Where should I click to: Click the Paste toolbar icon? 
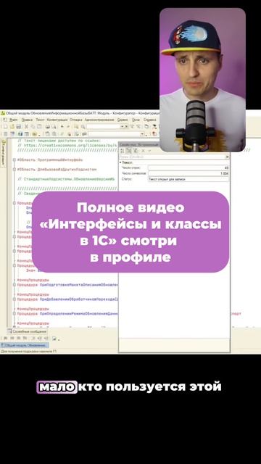39,127
